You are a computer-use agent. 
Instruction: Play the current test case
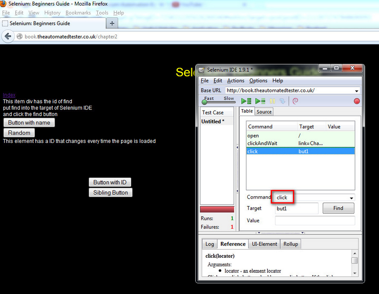pyautogui.click(x=260, y=101)
